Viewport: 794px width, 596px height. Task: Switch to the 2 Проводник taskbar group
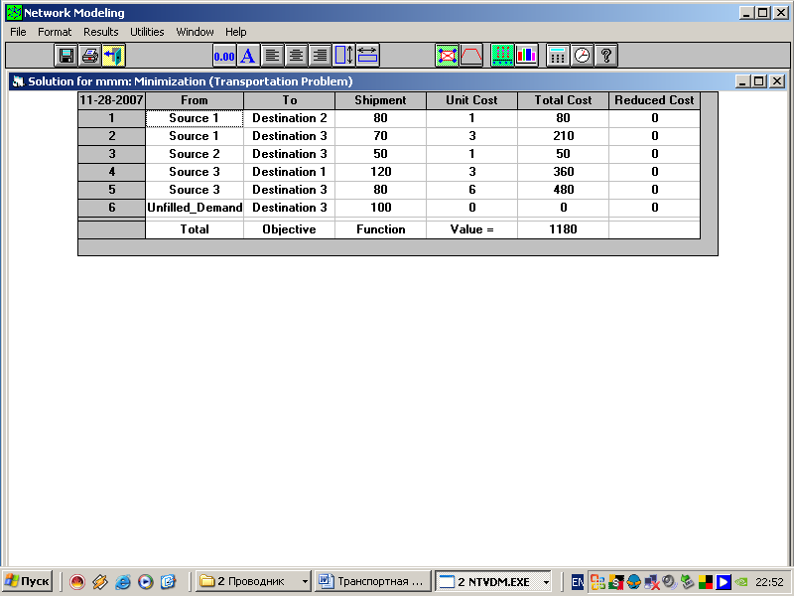[248, 581]
